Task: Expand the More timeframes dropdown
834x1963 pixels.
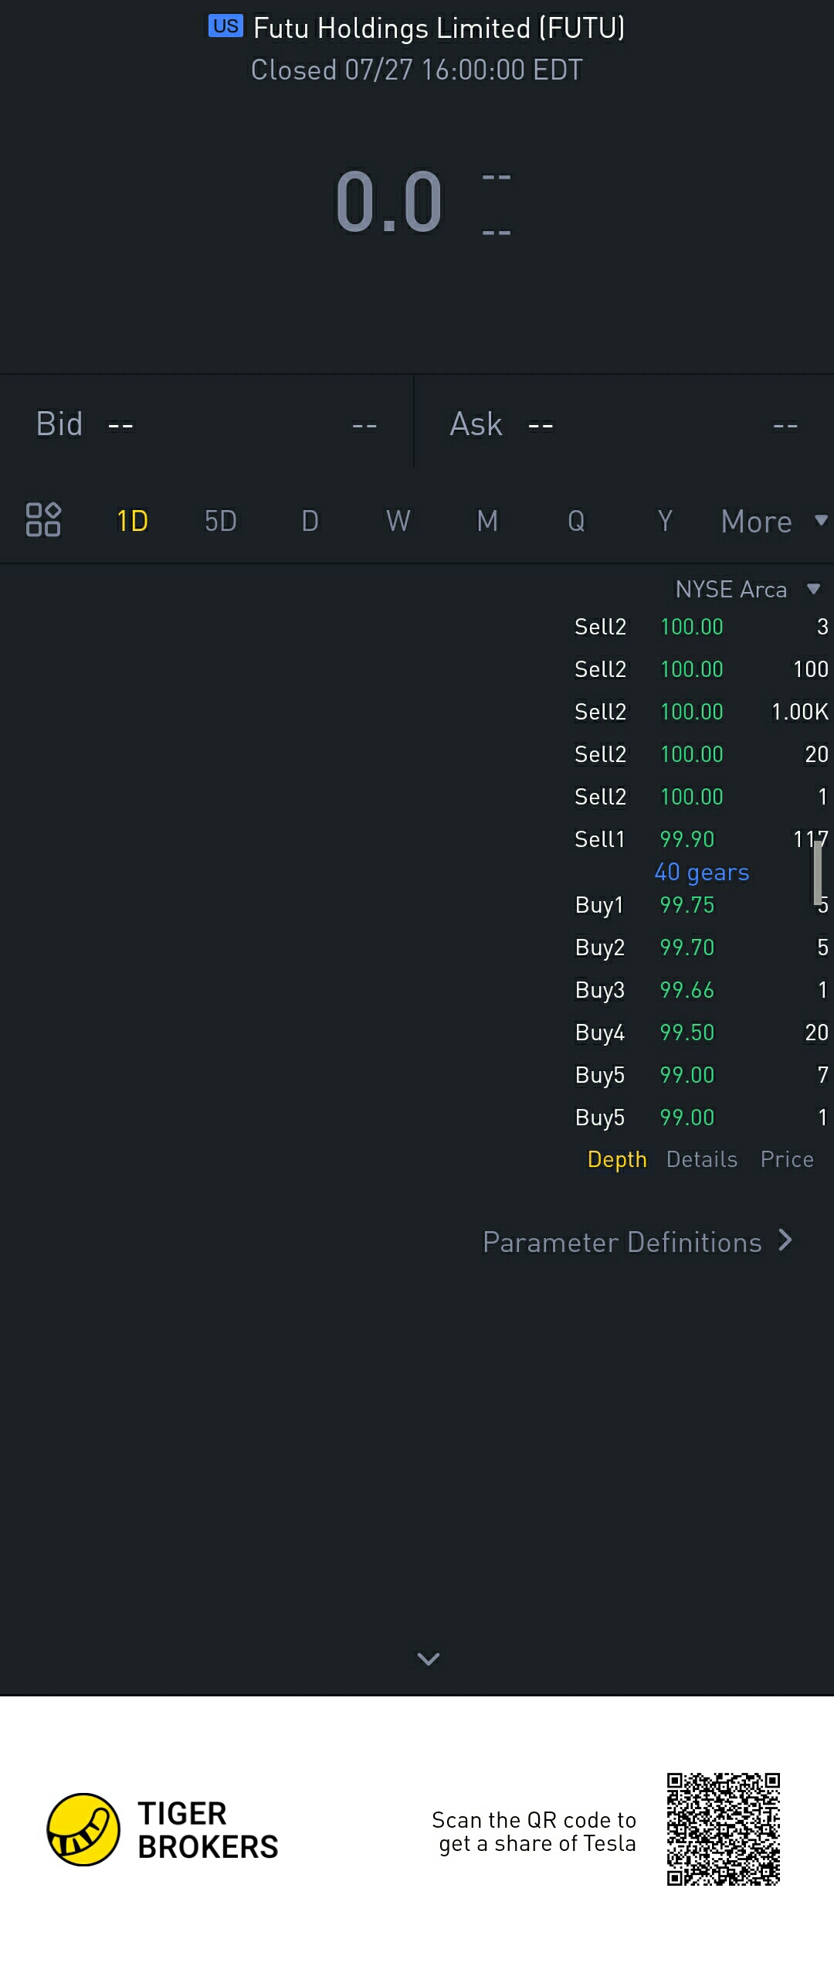Action: [x=772, y=521]
